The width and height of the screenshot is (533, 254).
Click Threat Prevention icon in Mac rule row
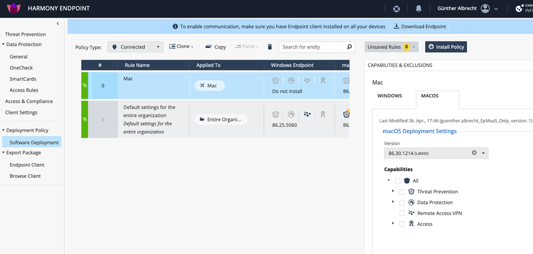tap(276, 80)
